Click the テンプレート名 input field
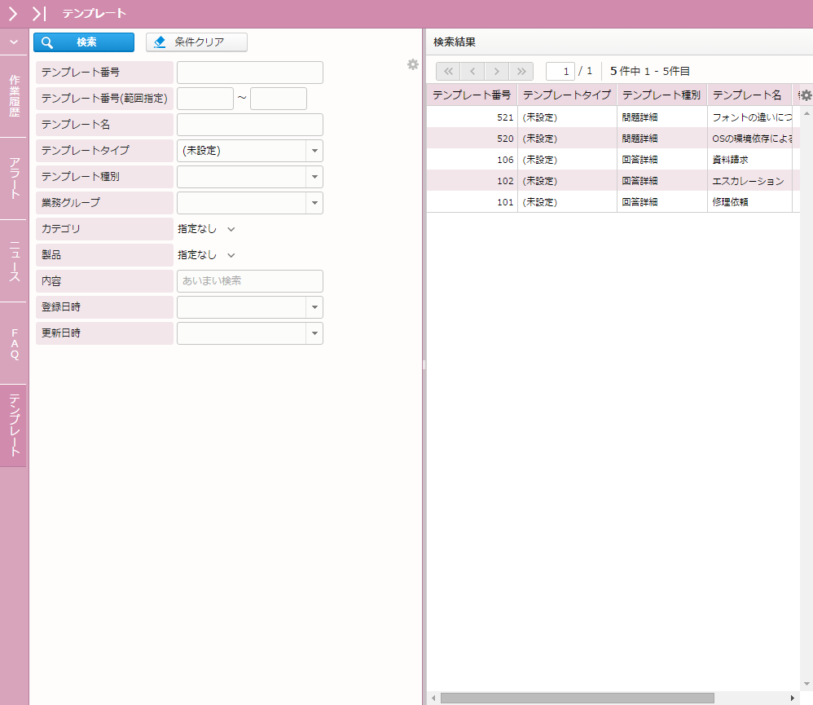This screenshot has width=813, height=705. pyautogui.click(x=249, y=125)
